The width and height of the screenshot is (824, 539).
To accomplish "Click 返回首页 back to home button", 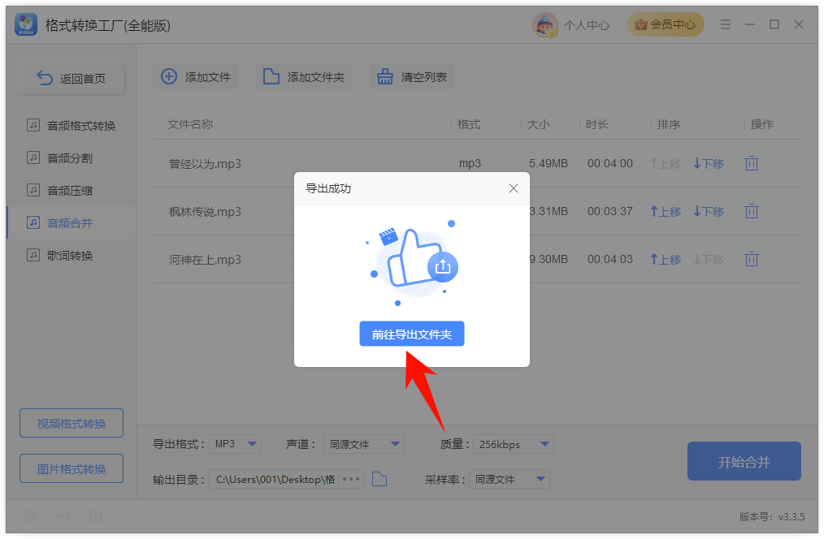I will point(72,79).
